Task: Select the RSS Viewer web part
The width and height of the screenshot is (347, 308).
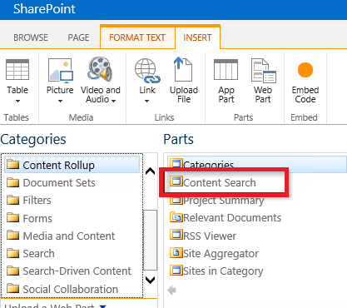Action: 203,236
